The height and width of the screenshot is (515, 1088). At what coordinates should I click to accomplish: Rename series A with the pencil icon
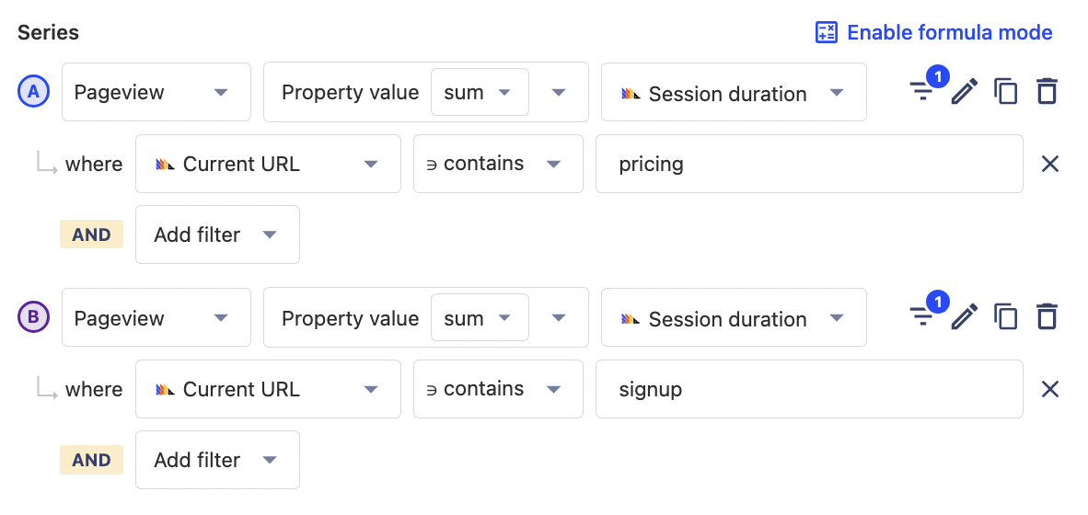[x=964, y=91]
